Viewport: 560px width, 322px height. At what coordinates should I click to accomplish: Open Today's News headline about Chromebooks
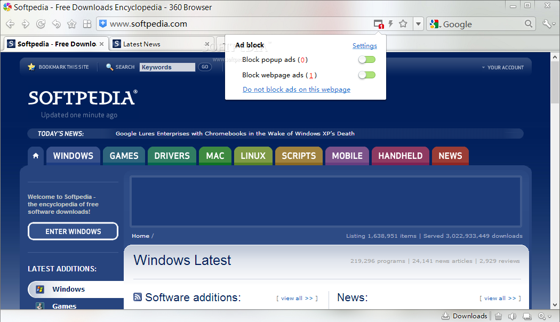(235, 133)
